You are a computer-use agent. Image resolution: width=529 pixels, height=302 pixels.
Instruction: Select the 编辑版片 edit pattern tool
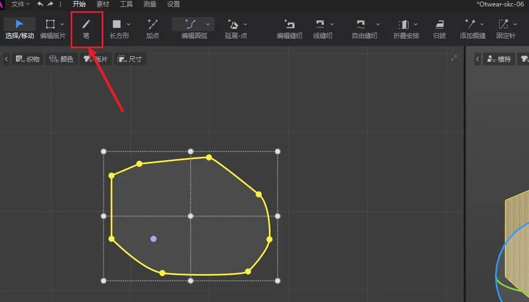point(51,29)
